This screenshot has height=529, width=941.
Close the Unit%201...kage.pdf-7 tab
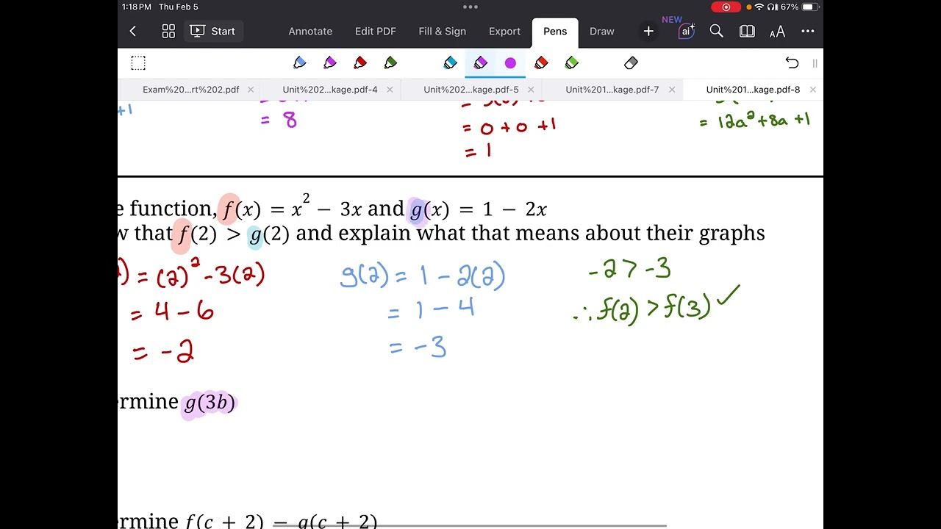click(x=671, y=90)
